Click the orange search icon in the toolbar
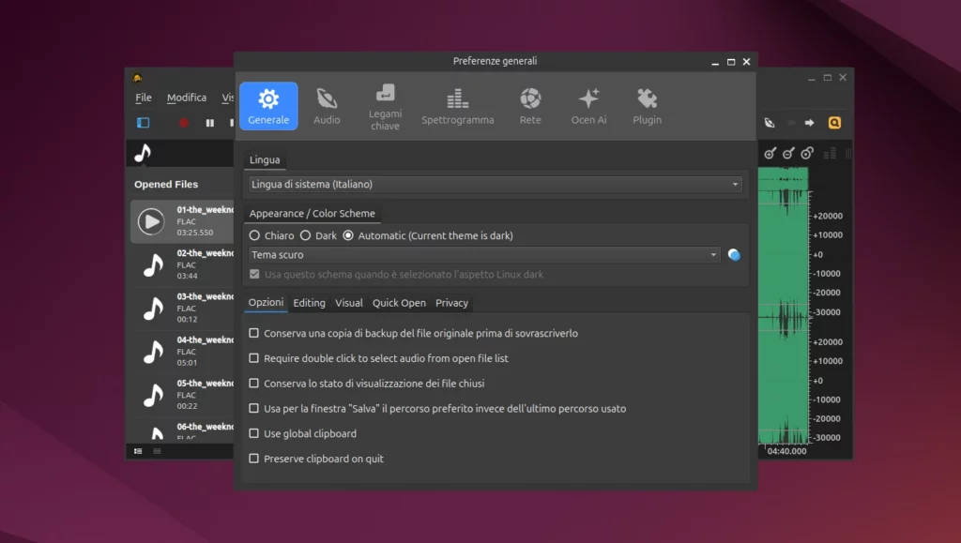Screen dimensions: 961x543 tap(834, 122)
